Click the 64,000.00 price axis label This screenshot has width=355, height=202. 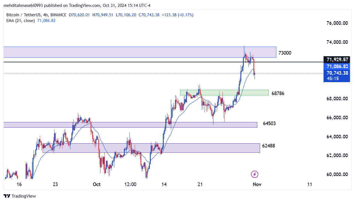pyautogui.click(x=337, y=137)
